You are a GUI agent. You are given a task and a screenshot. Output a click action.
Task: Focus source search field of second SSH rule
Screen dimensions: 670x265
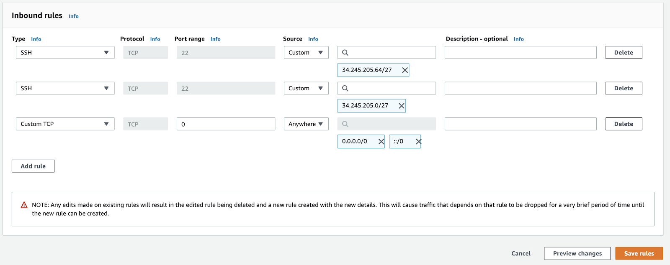[387, 88]
